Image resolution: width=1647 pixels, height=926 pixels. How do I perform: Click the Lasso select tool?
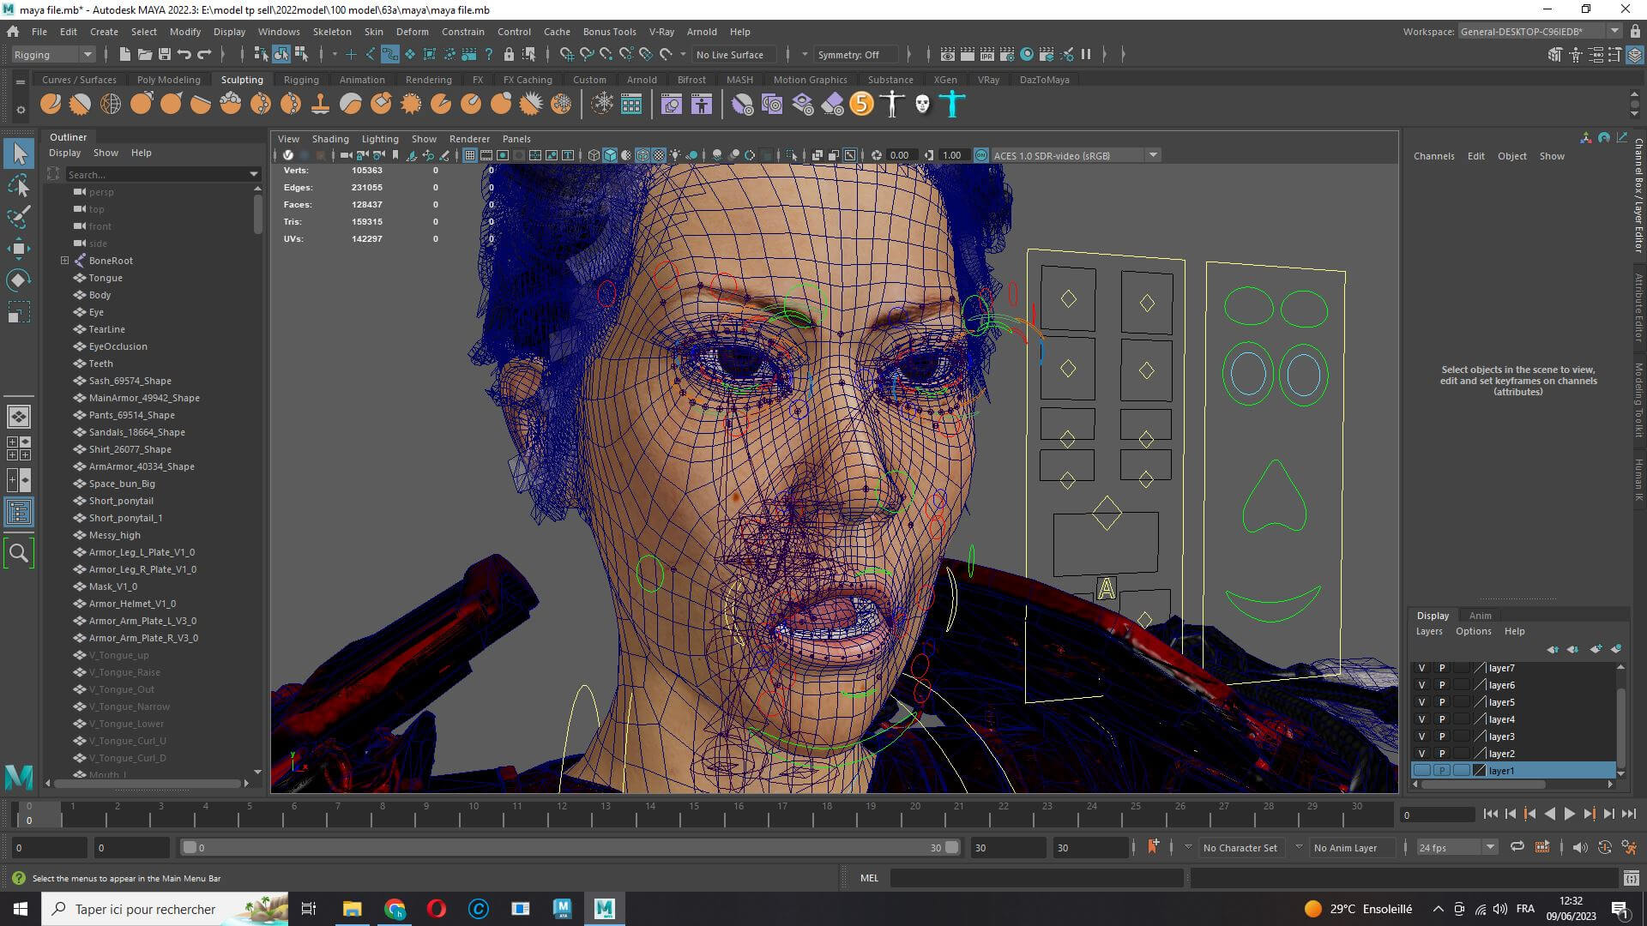pyautogui.click(x=19, y=185)
